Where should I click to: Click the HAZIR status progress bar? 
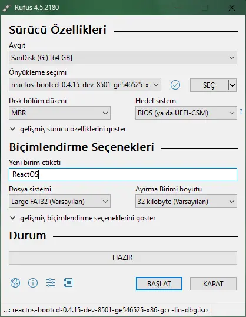click(x=123, y=257)
